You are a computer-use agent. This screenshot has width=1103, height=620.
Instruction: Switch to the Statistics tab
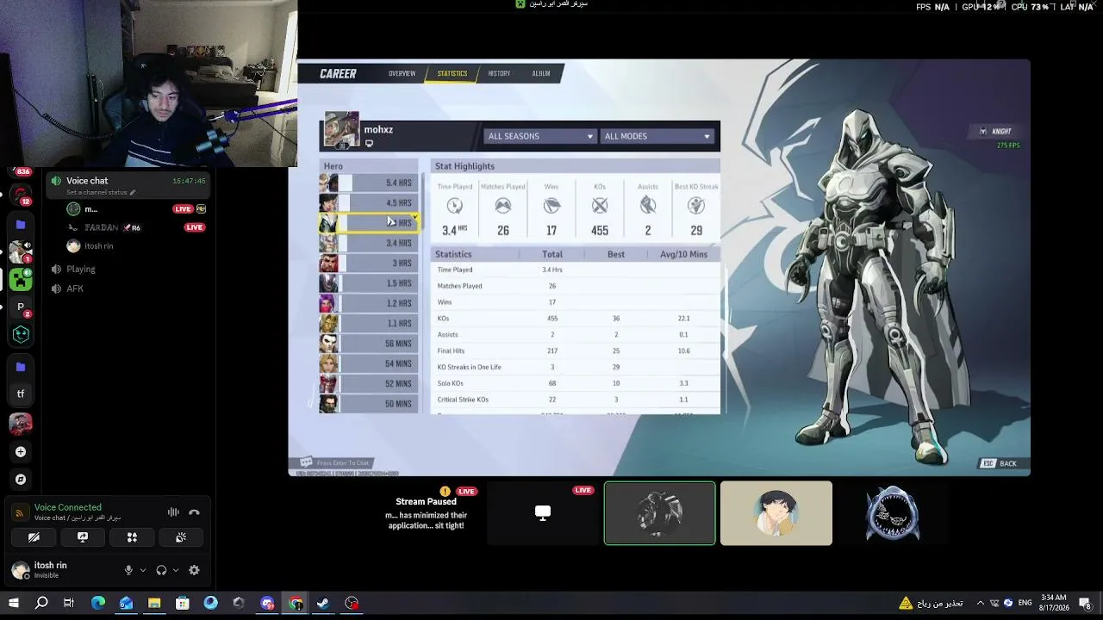(452, 74)
